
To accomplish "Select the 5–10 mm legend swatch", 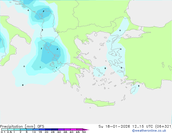I will pyautogui.click(x=30, y=129).
